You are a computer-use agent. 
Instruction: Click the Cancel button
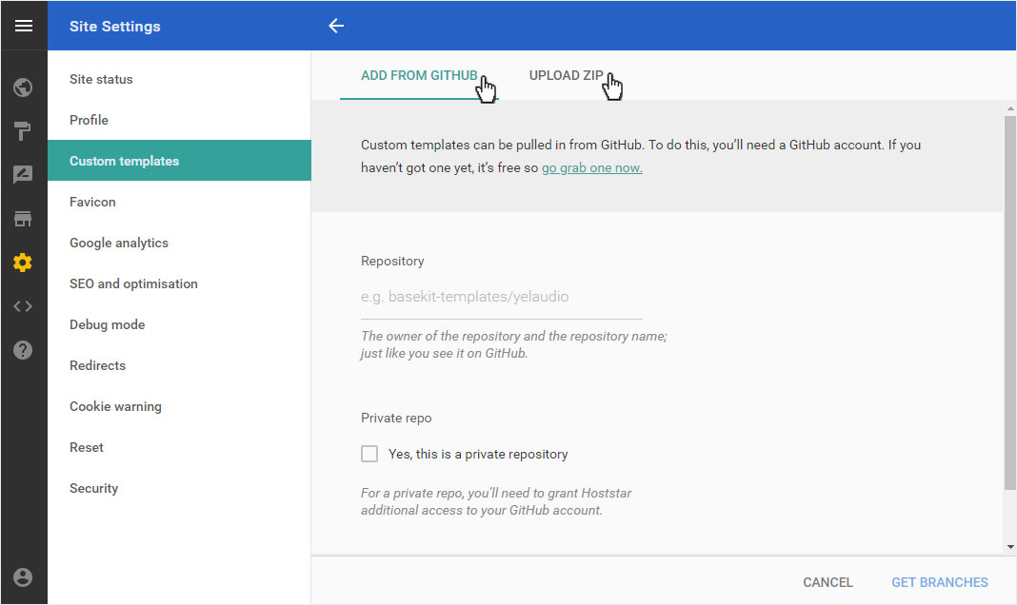[828, 582]
